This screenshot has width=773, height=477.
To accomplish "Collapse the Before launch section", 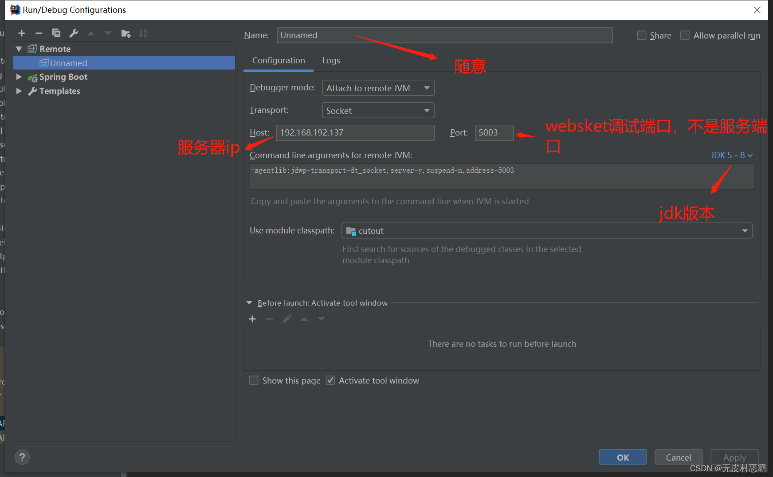I will point(249,303).
